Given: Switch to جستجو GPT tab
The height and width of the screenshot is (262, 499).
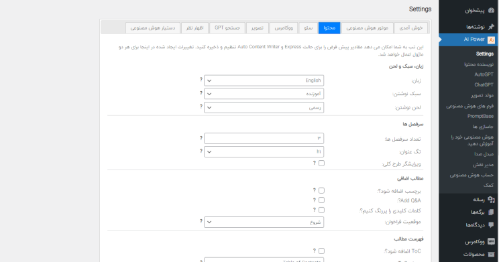Looking at the screenshot, I should tap(227, 28).
